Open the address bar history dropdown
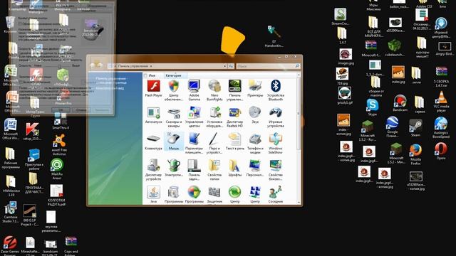The width and height of the screenshot is (456, 256). tap(225, 66)
